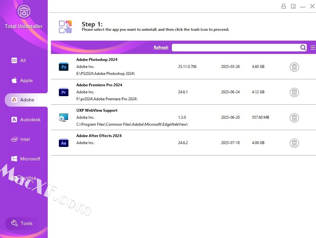Select Adobe Photoshop 2024 title
The height and width of the screenshot is (238, 316).
click(97, 60)
